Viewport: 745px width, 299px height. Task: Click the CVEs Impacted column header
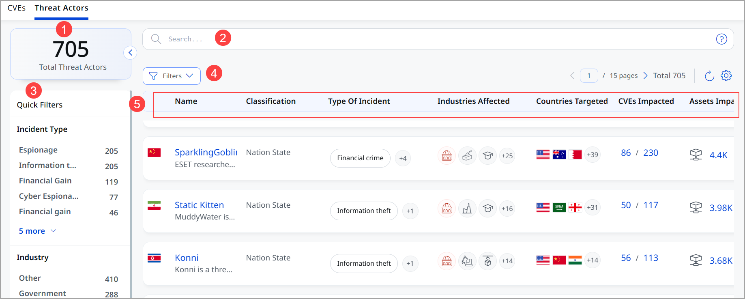click(646, 101)
